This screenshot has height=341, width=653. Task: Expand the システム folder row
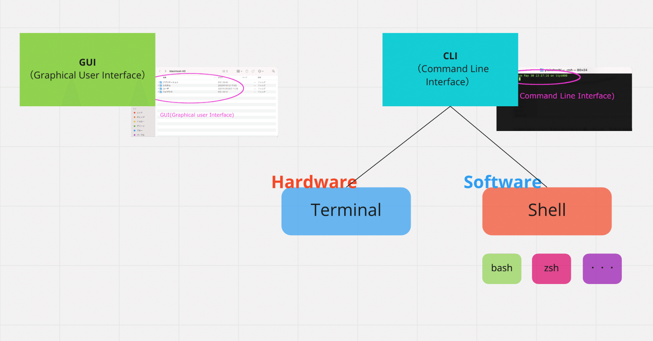(158, 86)
